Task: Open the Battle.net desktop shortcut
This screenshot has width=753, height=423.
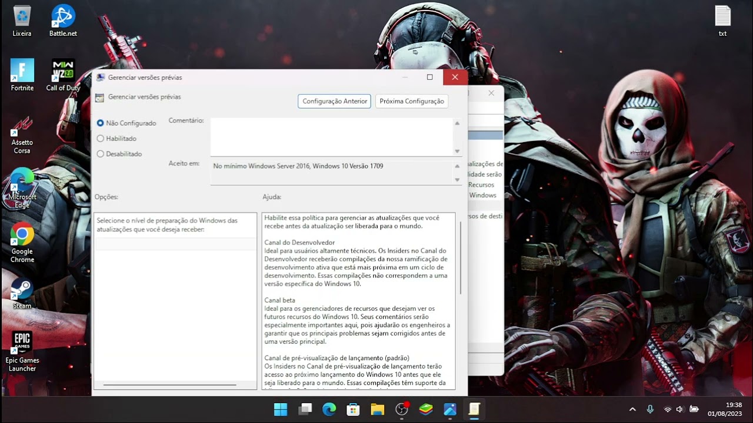Action: (63, 21)
